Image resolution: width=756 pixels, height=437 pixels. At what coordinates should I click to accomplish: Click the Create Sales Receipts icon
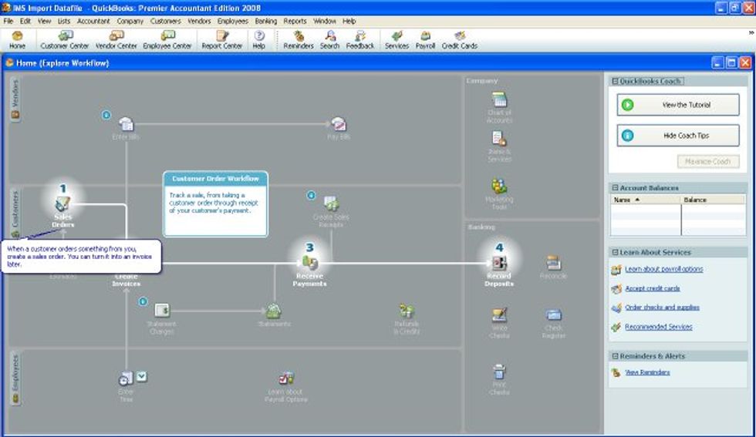(x=331, y=203)
